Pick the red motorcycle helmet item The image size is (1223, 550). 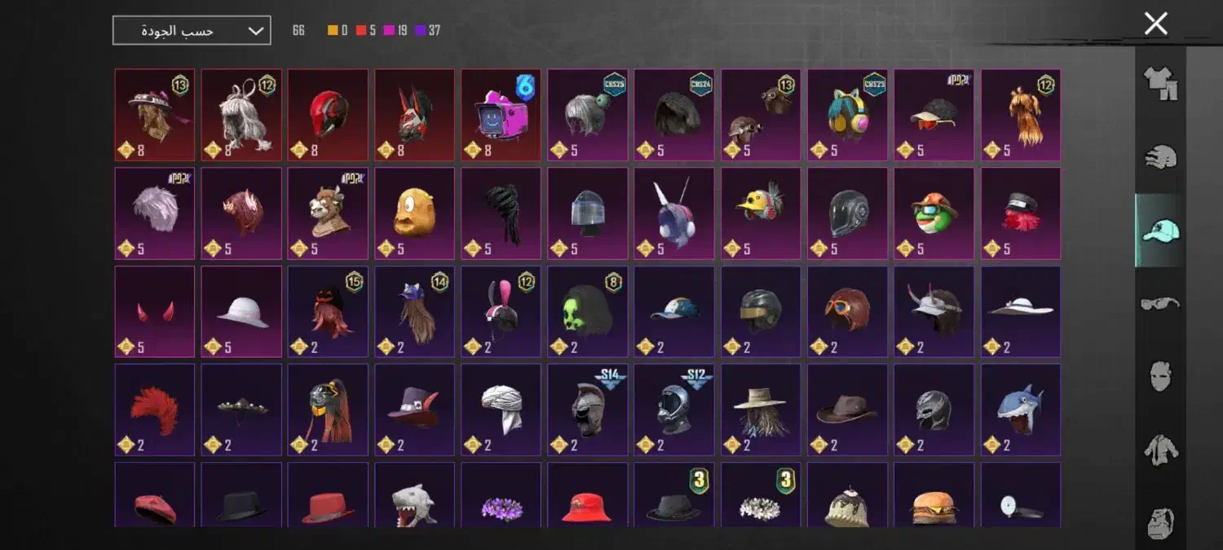coord(328,115)
